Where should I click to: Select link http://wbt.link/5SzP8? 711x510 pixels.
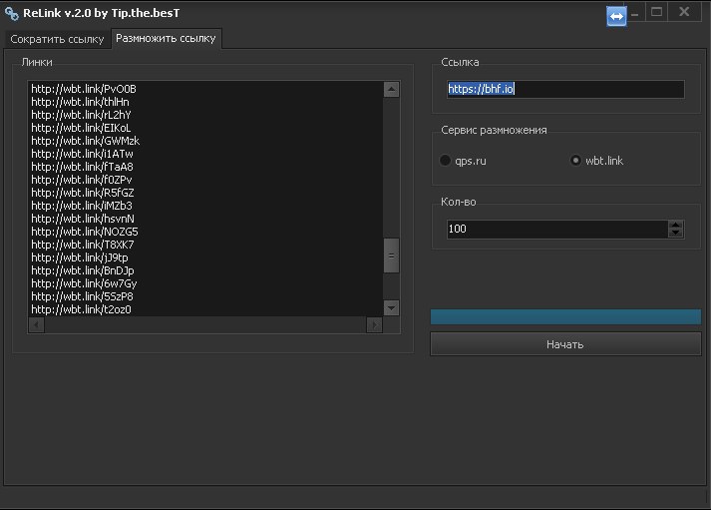[x=82, y=296]
